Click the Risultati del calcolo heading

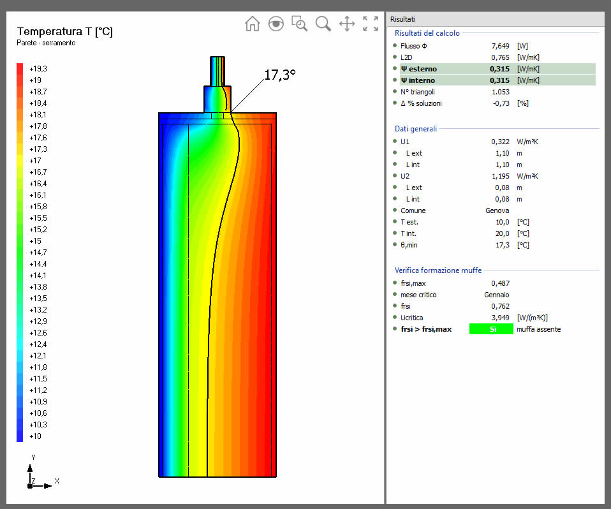(x=427, y=33)
